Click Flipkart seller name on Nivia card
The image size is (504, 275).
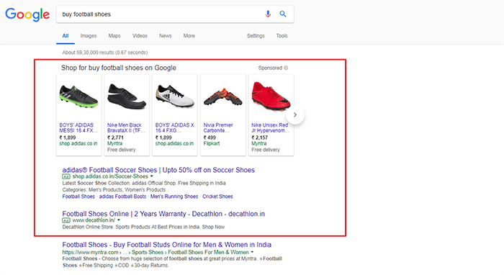(x=212, y=143)
